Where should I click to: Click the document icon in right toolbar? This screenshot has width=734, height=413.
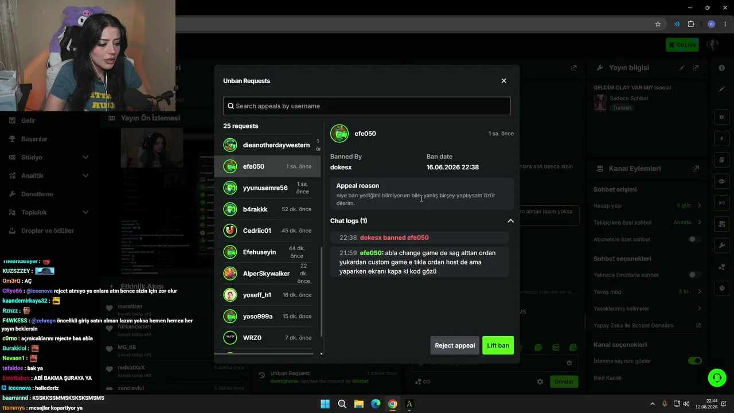click(x=721, y=159)
